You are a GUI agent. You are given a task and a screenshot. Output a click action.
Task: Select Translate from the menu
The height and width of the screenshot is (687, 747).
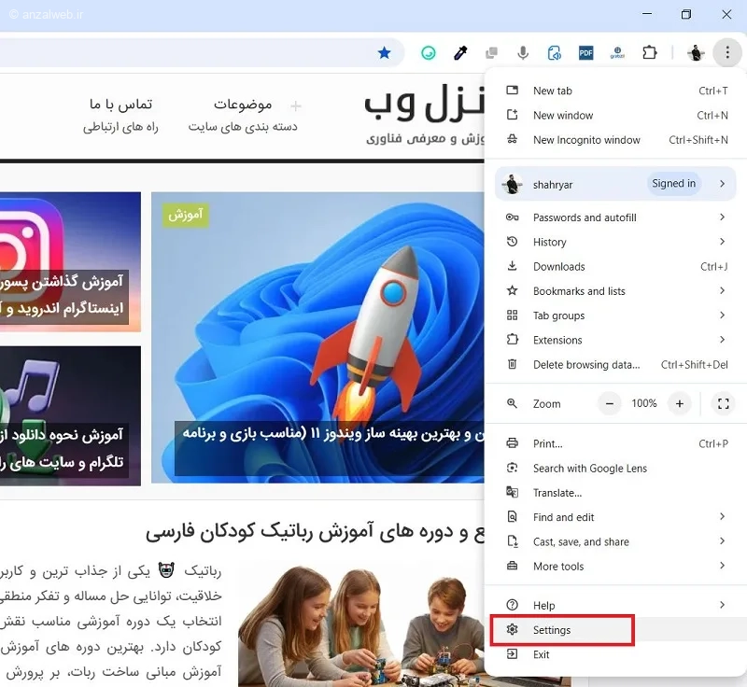[x=615, y=493]
